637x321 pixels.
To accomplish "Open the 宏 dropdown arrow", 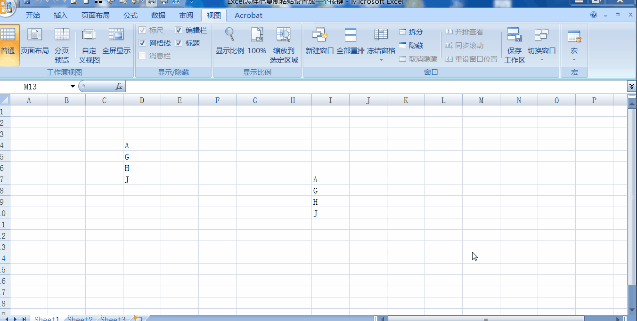I will [x=574, y=60].
